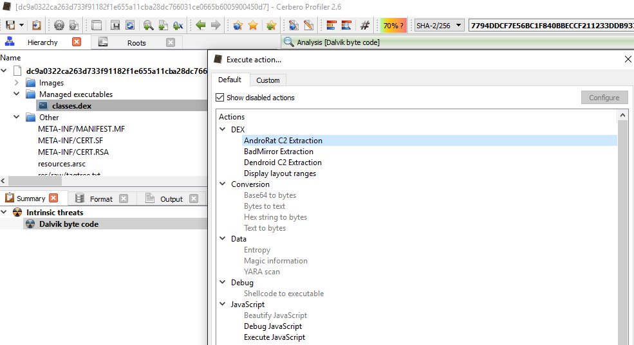Open the Format tab
Viewport: 634px width, 345px height.
(101, 199)
